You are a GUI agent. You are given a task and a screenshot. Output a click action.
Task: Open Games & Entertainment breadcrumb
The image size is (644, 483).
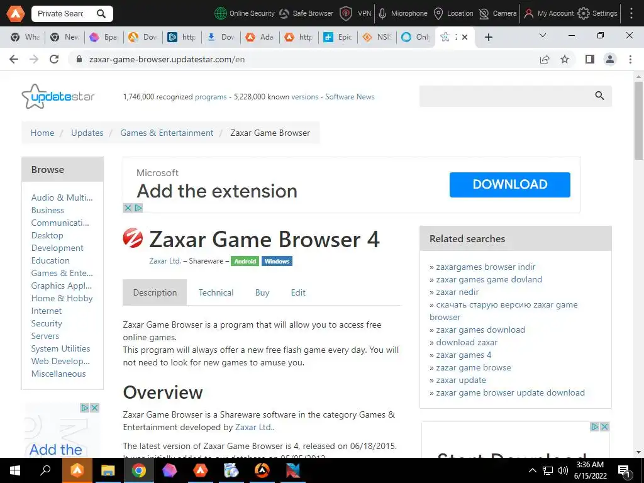pos(167,133)
